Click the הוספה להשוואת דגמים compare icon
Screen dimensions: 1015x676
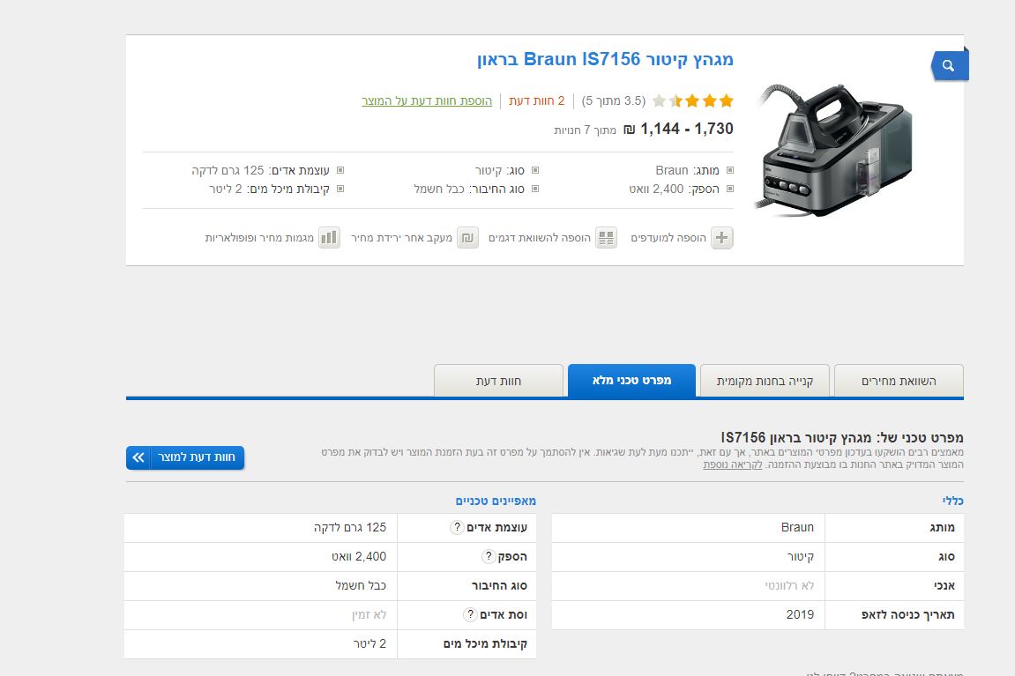click(606, 238)
